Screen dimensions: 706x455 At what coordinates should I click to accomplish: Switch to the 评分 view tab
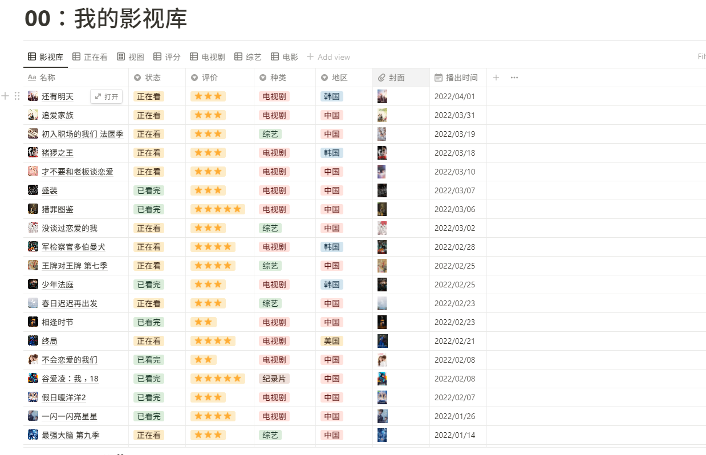(x=167, y=57)
